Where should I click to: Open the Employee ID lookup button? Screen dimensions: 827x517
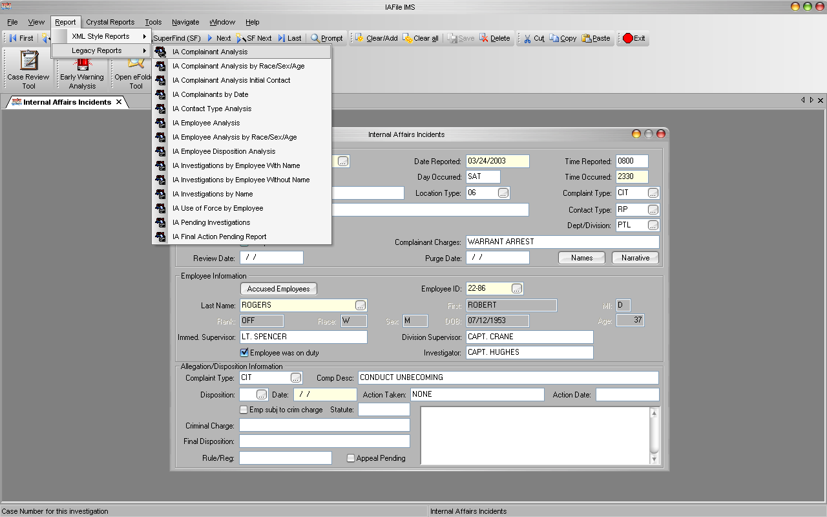[x=517, y=288]
